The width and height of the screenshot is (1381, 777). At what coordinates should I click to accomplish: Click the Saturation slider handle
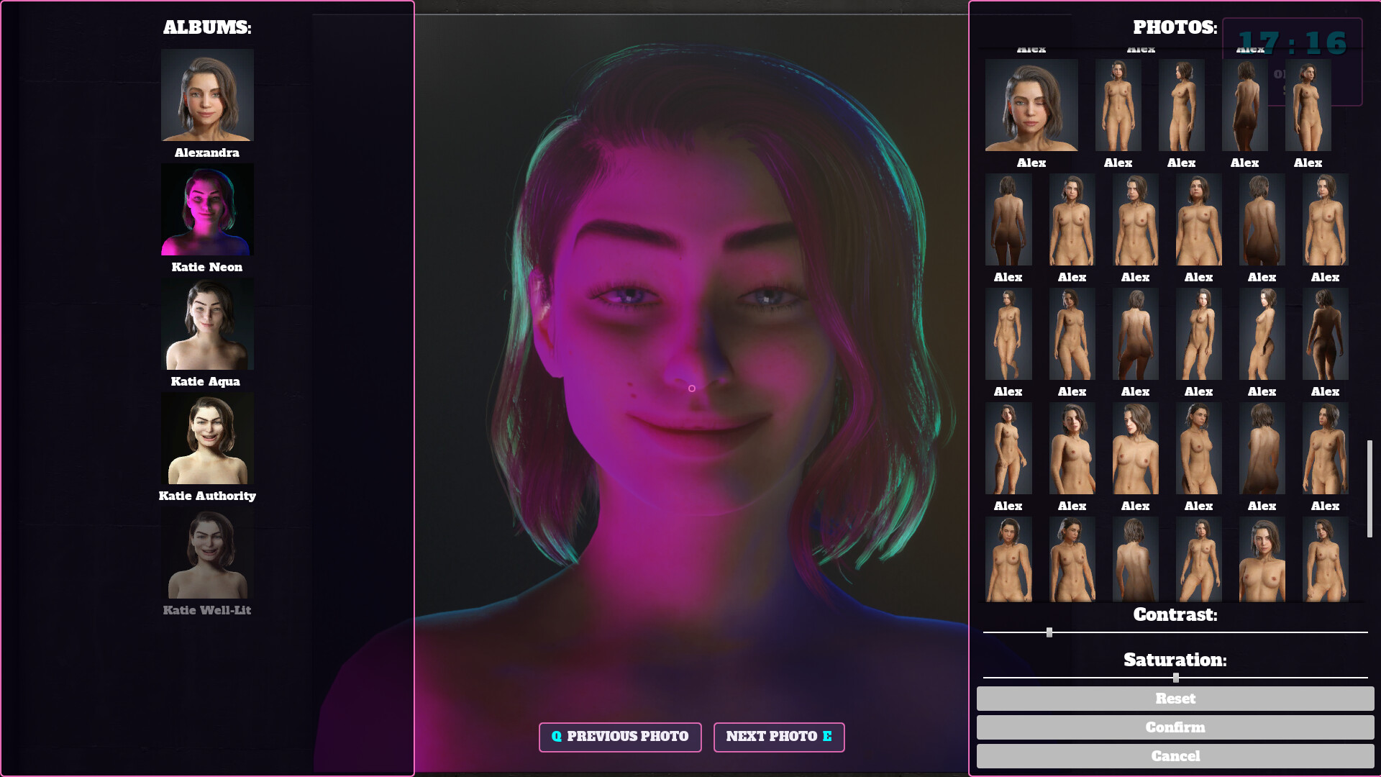coord(1176,678)
